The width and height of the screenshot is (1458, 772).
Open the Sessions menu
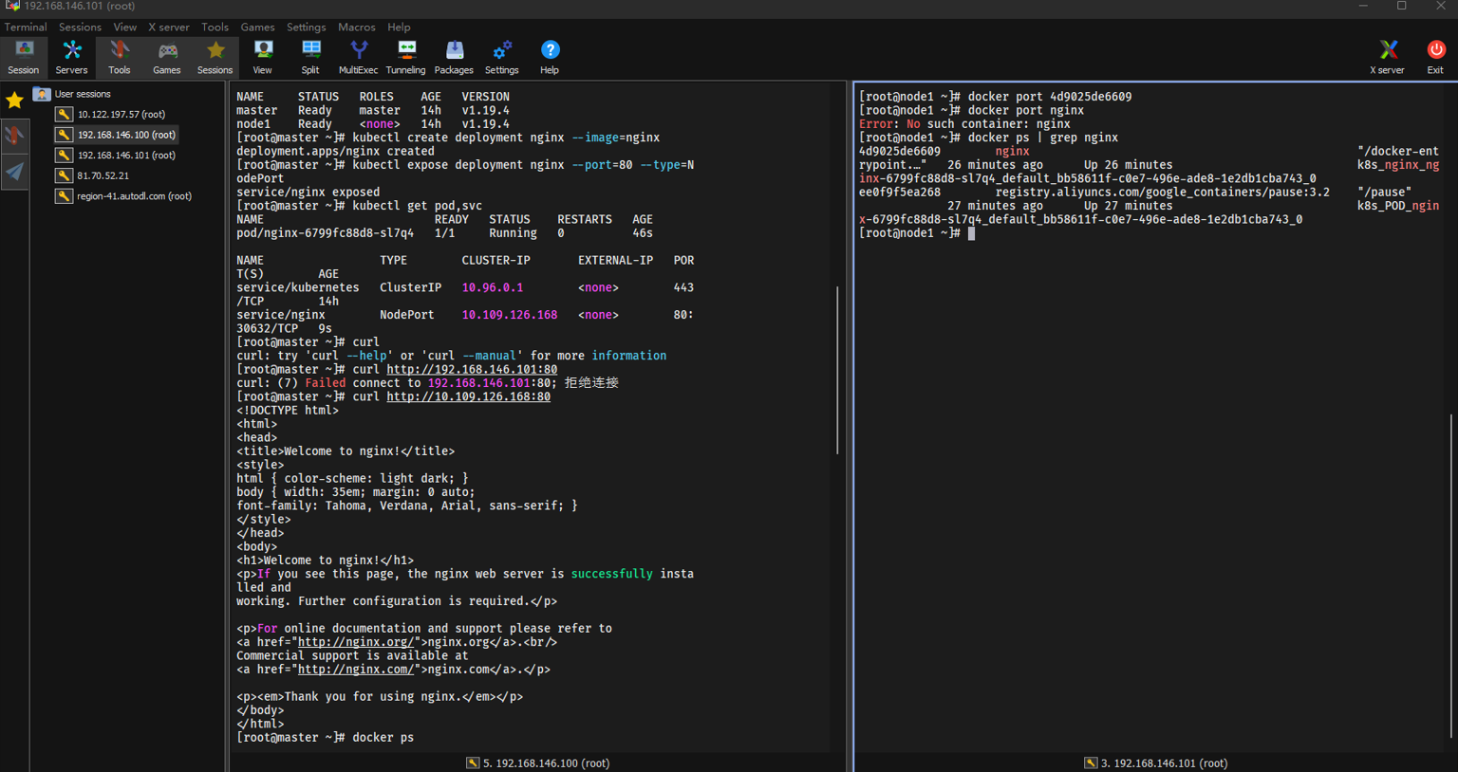click(80, 27)
